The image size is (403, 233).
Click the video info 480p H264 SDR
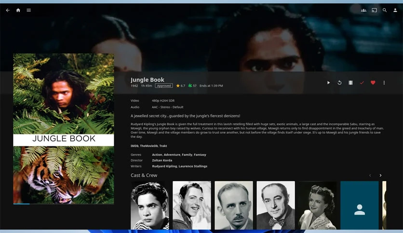163,101
